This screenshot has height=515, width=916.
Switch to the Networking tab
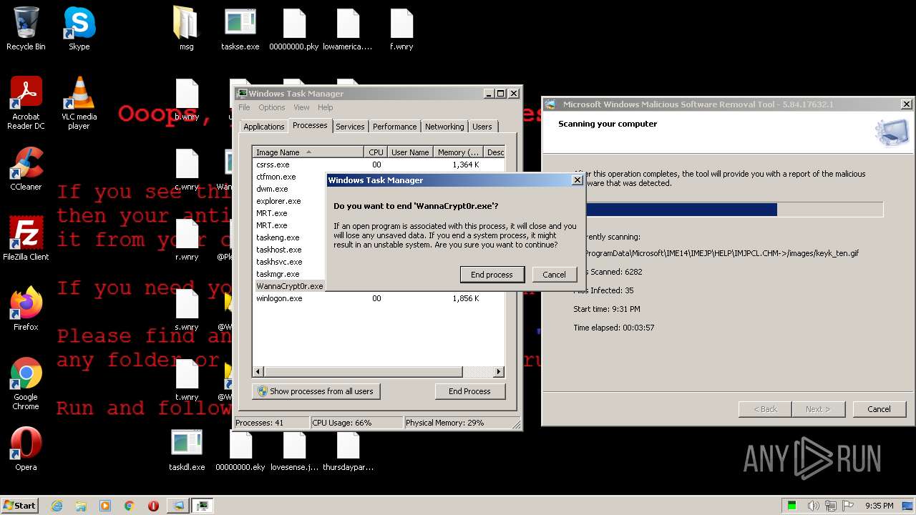coord(444,127)
